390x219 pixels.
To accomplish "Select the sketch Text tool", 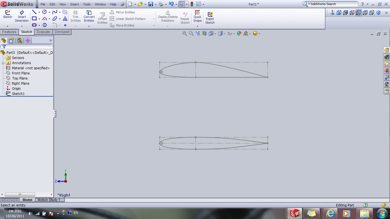I will tap(65, 19).
